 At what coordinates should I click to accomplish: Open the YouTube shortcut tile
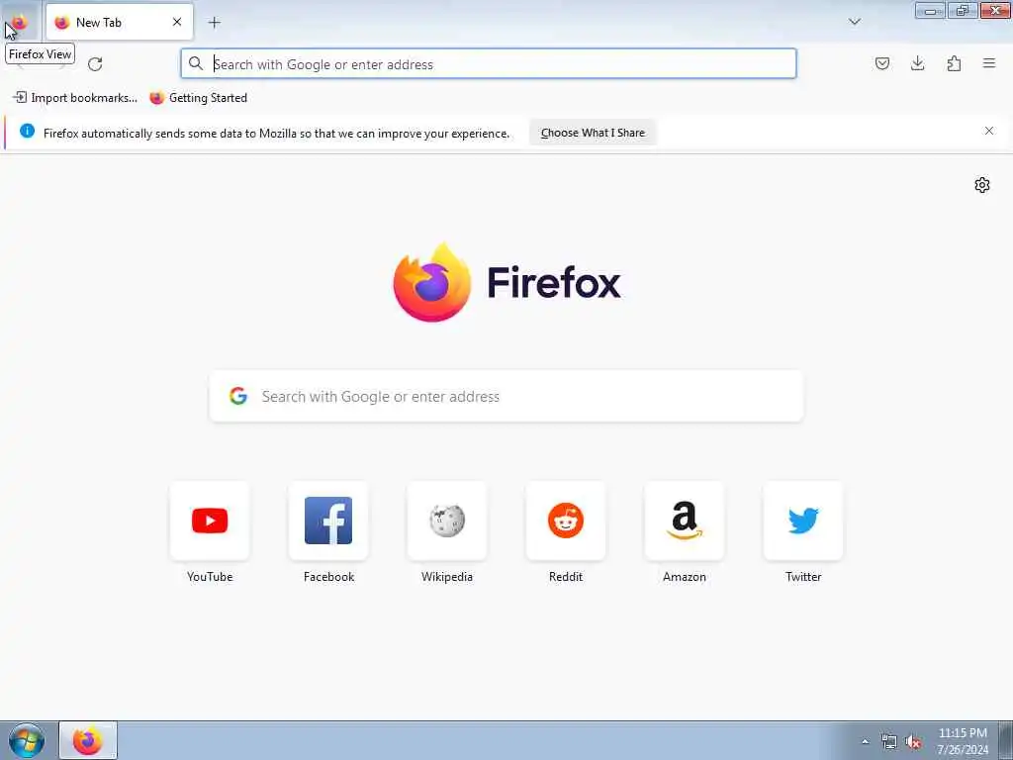pos(210,521)
